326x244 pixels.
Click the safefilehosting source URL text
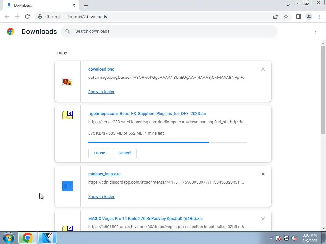coord(167,122)
